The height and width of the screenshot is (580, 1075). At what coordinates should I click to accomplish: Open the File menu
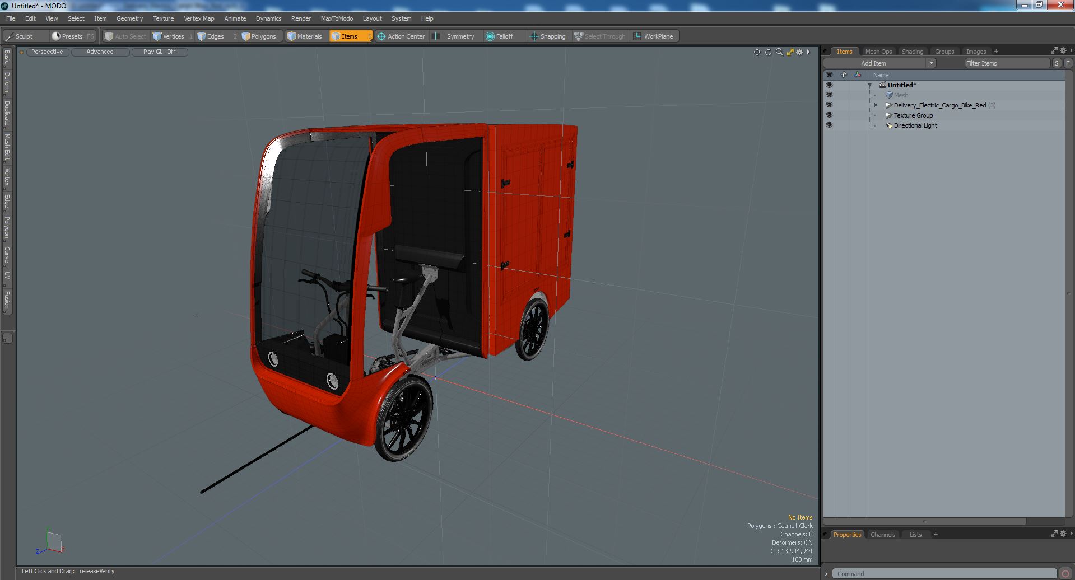click(x=11, y=18)
